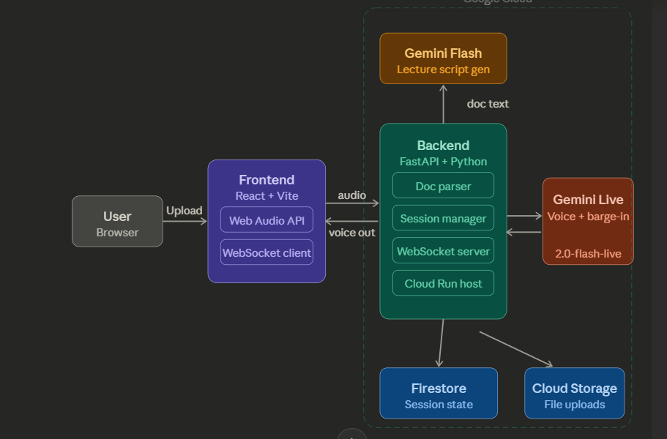Click the Cloud Run host component

pos(443,283)
